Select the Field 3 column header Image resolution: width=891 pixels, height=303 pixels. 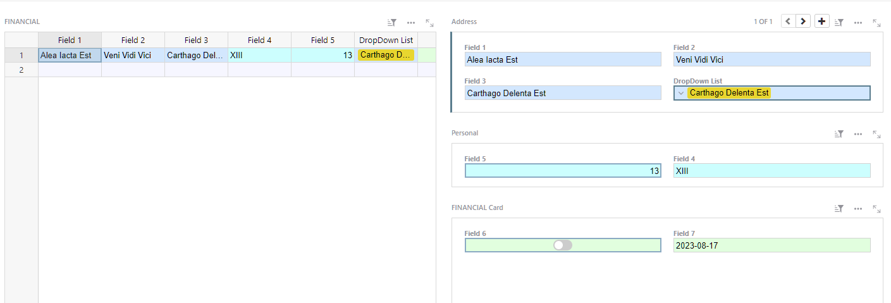(x=196, y=40)
